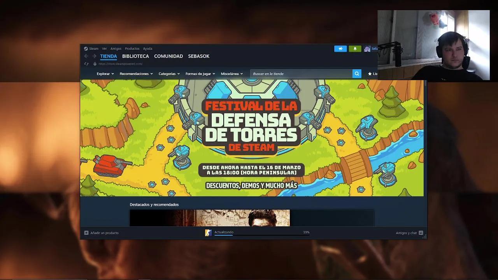Open the Explorar dropdown menu

105,73
